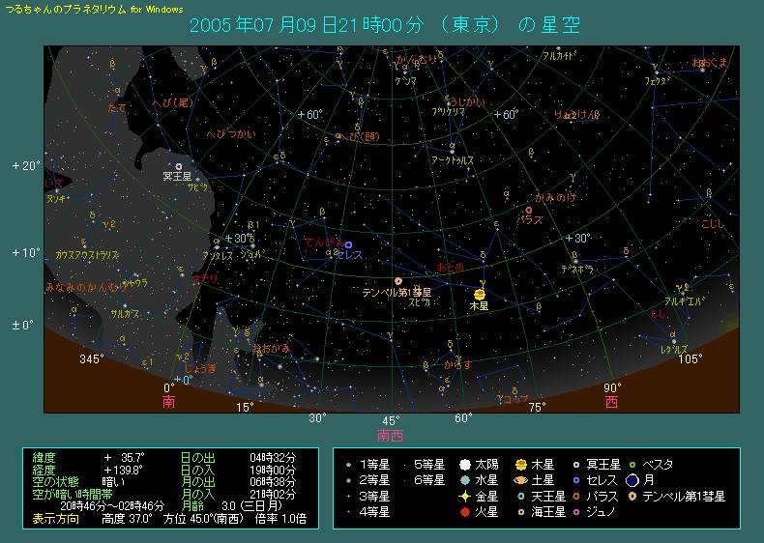The image size is (764, 543).
Task: Click the Ceres (セレス) marker in Libra
Action: [x=348, y=244]
